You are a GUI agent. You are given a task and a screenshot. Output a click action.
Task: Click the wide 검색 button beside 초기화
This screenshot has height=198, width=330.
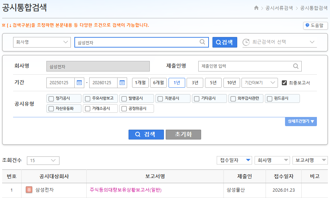tap(146, 134)
